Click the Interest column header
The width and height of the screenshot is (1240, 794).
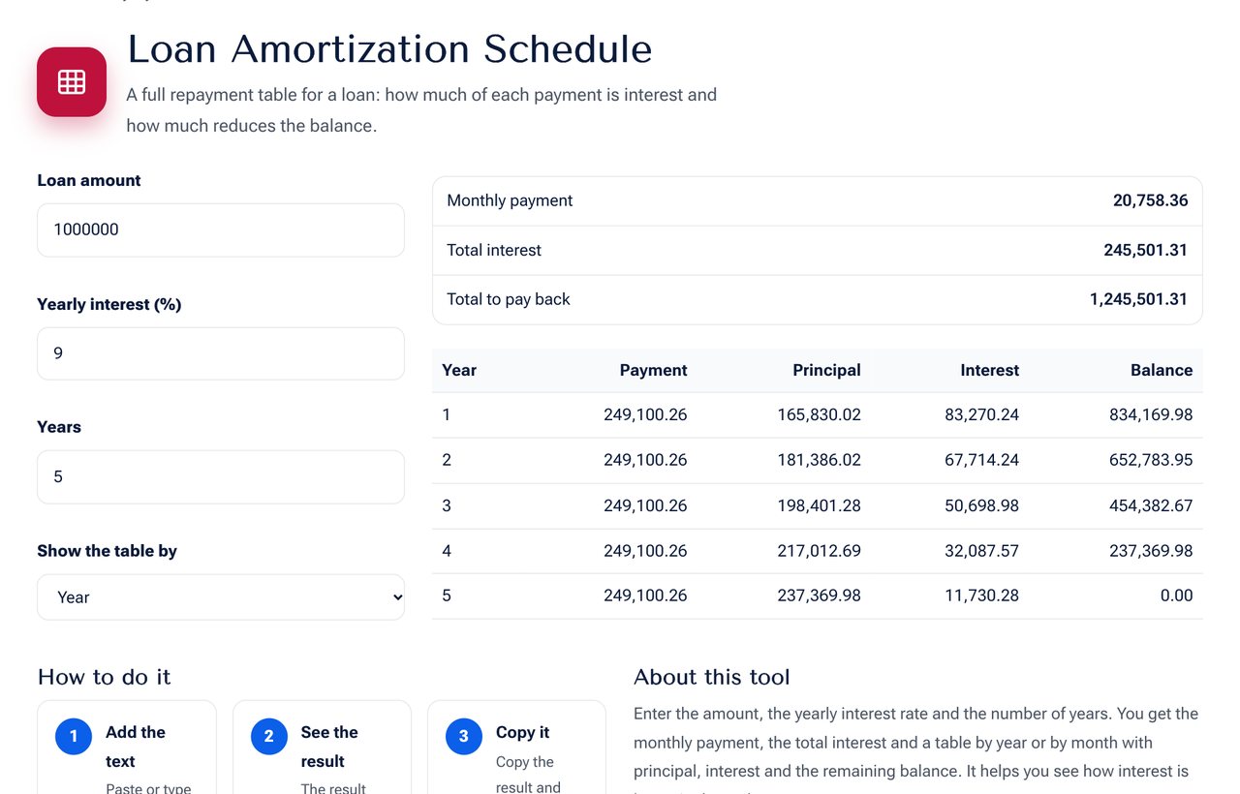(x=989, y=370)
